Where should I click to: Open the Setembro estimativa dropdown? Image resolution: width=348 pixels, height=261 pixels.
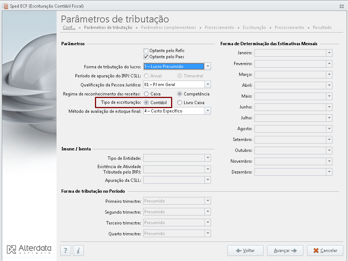pyautogui.click(x=329, y=140)
